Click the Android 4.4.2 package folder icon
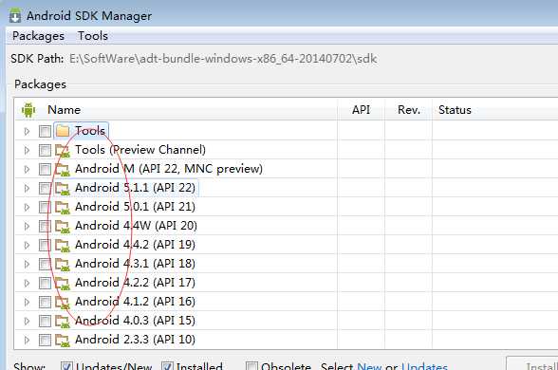558x370 pixels. tap(63, 245)
